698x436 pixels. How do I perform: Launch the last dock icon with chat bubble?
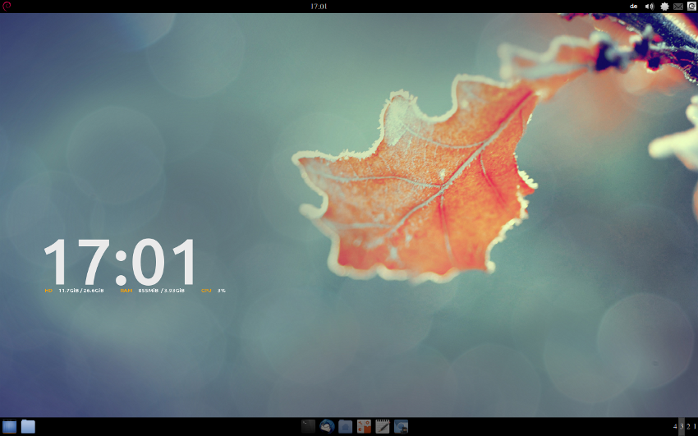[402, 426]
